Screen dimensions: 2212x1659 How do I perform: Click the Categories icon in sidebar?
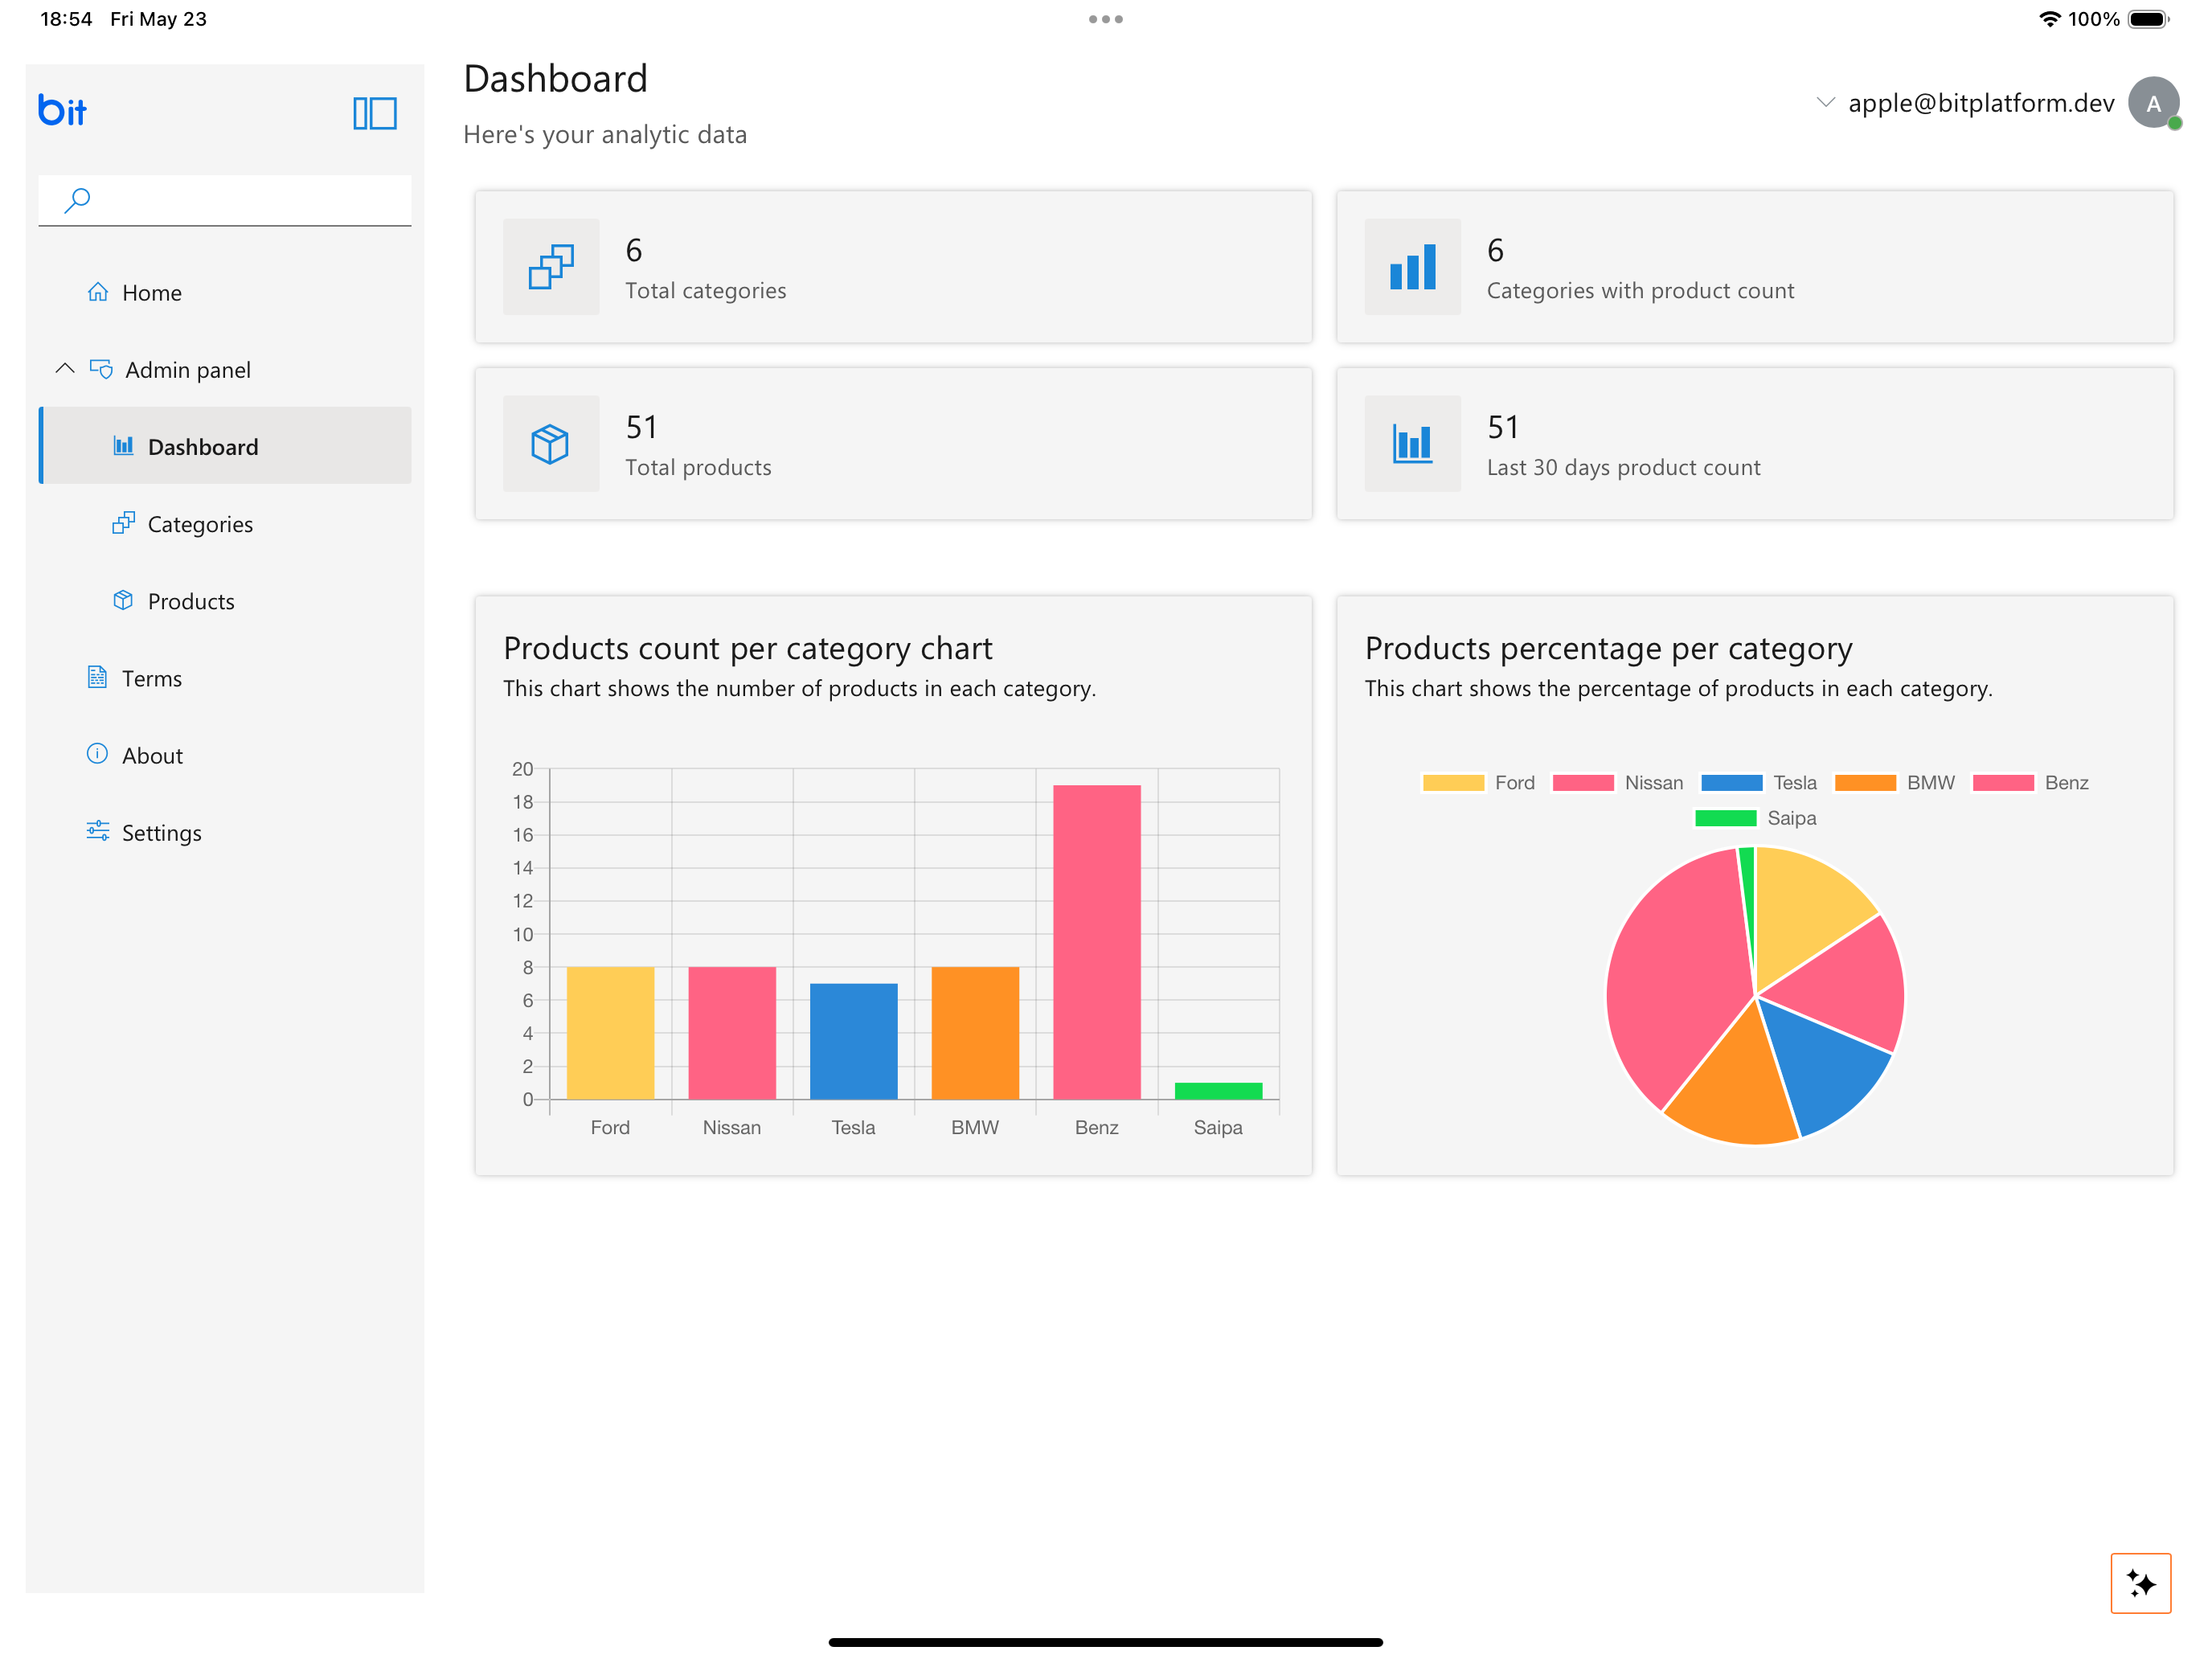123,522
